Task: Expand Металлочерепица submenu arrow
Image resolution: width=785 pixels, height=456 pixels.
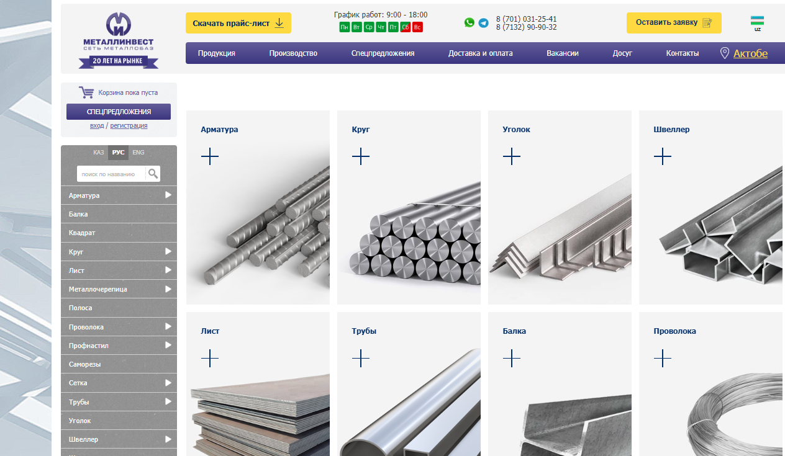Action: [x=168, y=288]
